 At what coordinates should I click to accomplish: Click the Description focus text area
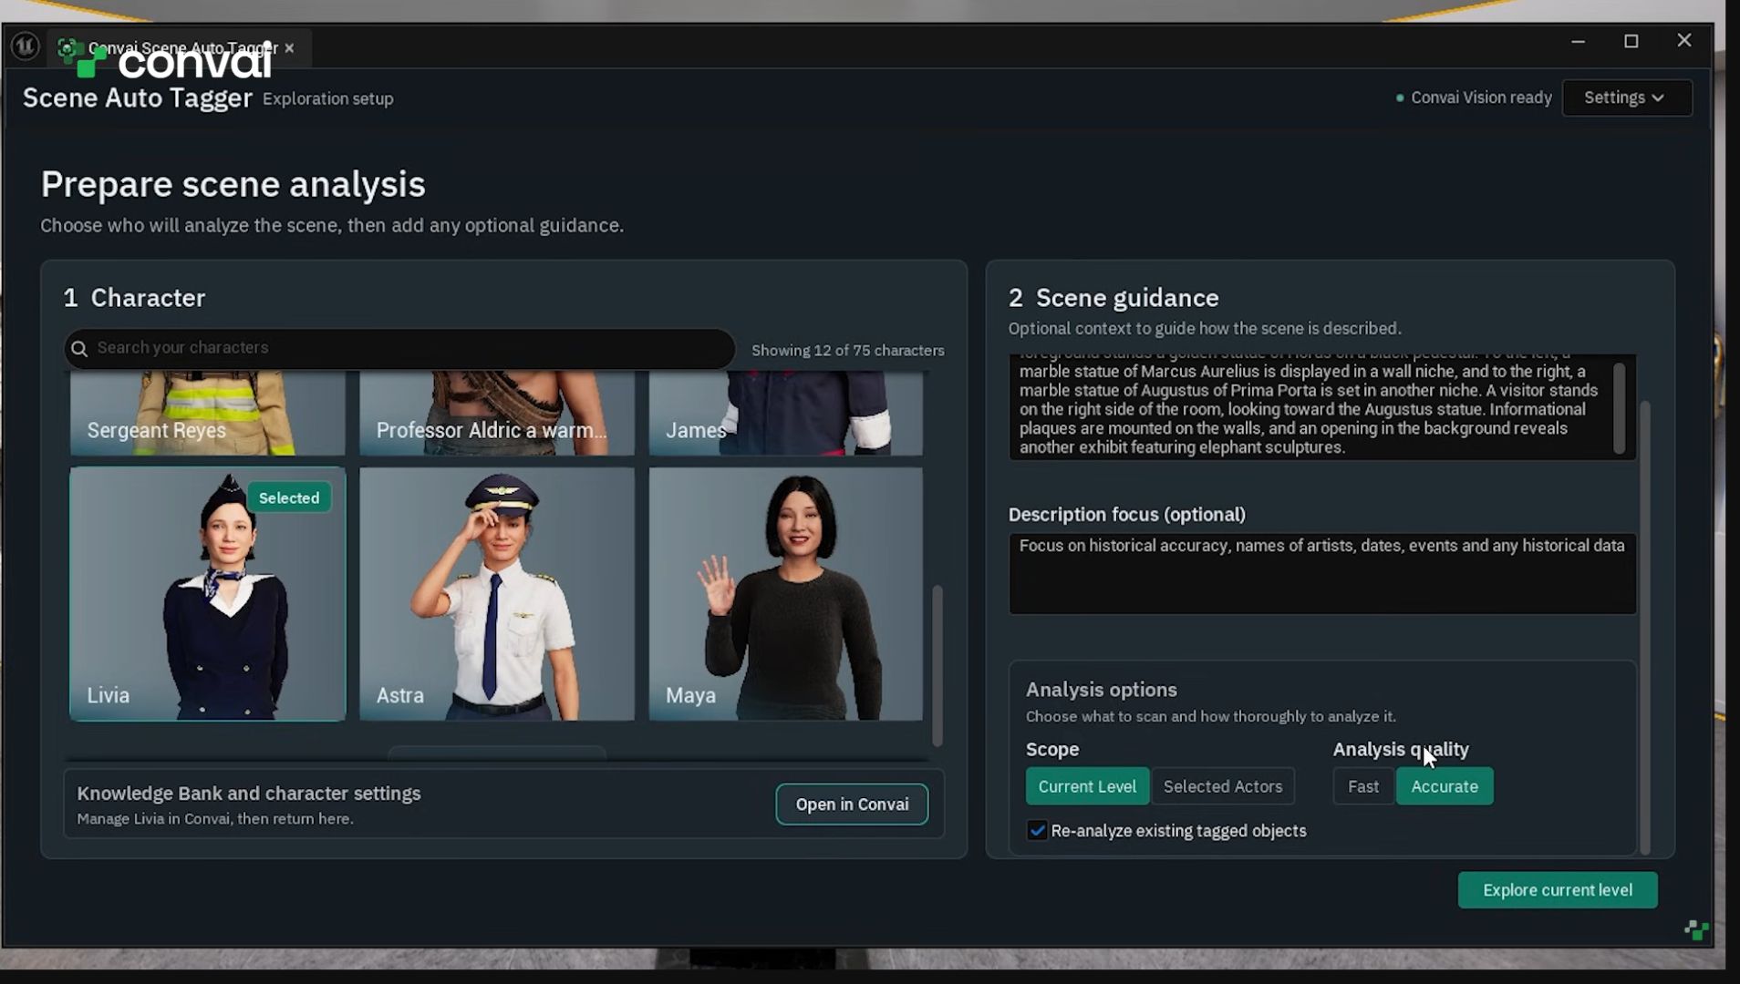click(x=1322, y=574)
